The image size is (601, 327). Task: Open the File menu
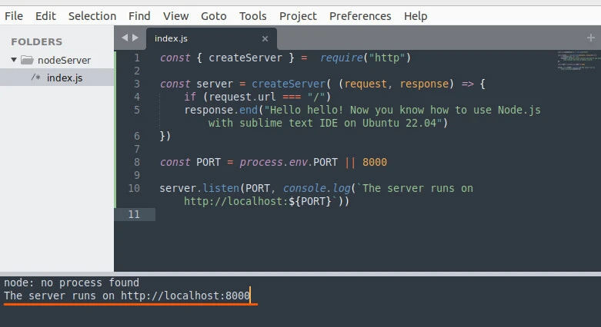(x=14, y=15)
